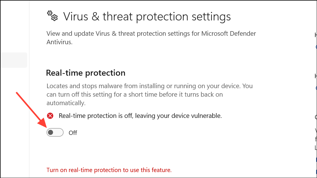Screen dimensions: 317x178
Task: Click the empty left navigation pane area
Action: coord(14,121)
